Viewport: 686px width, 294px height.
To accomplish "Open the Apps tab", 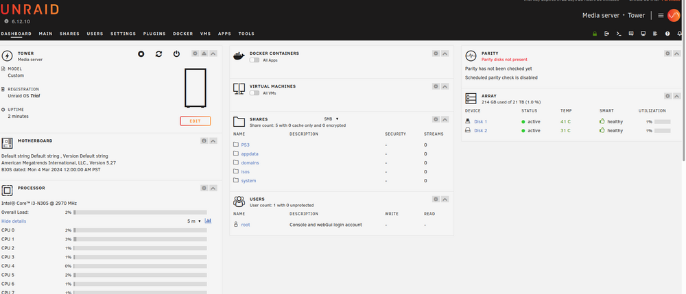I will 224,34.
